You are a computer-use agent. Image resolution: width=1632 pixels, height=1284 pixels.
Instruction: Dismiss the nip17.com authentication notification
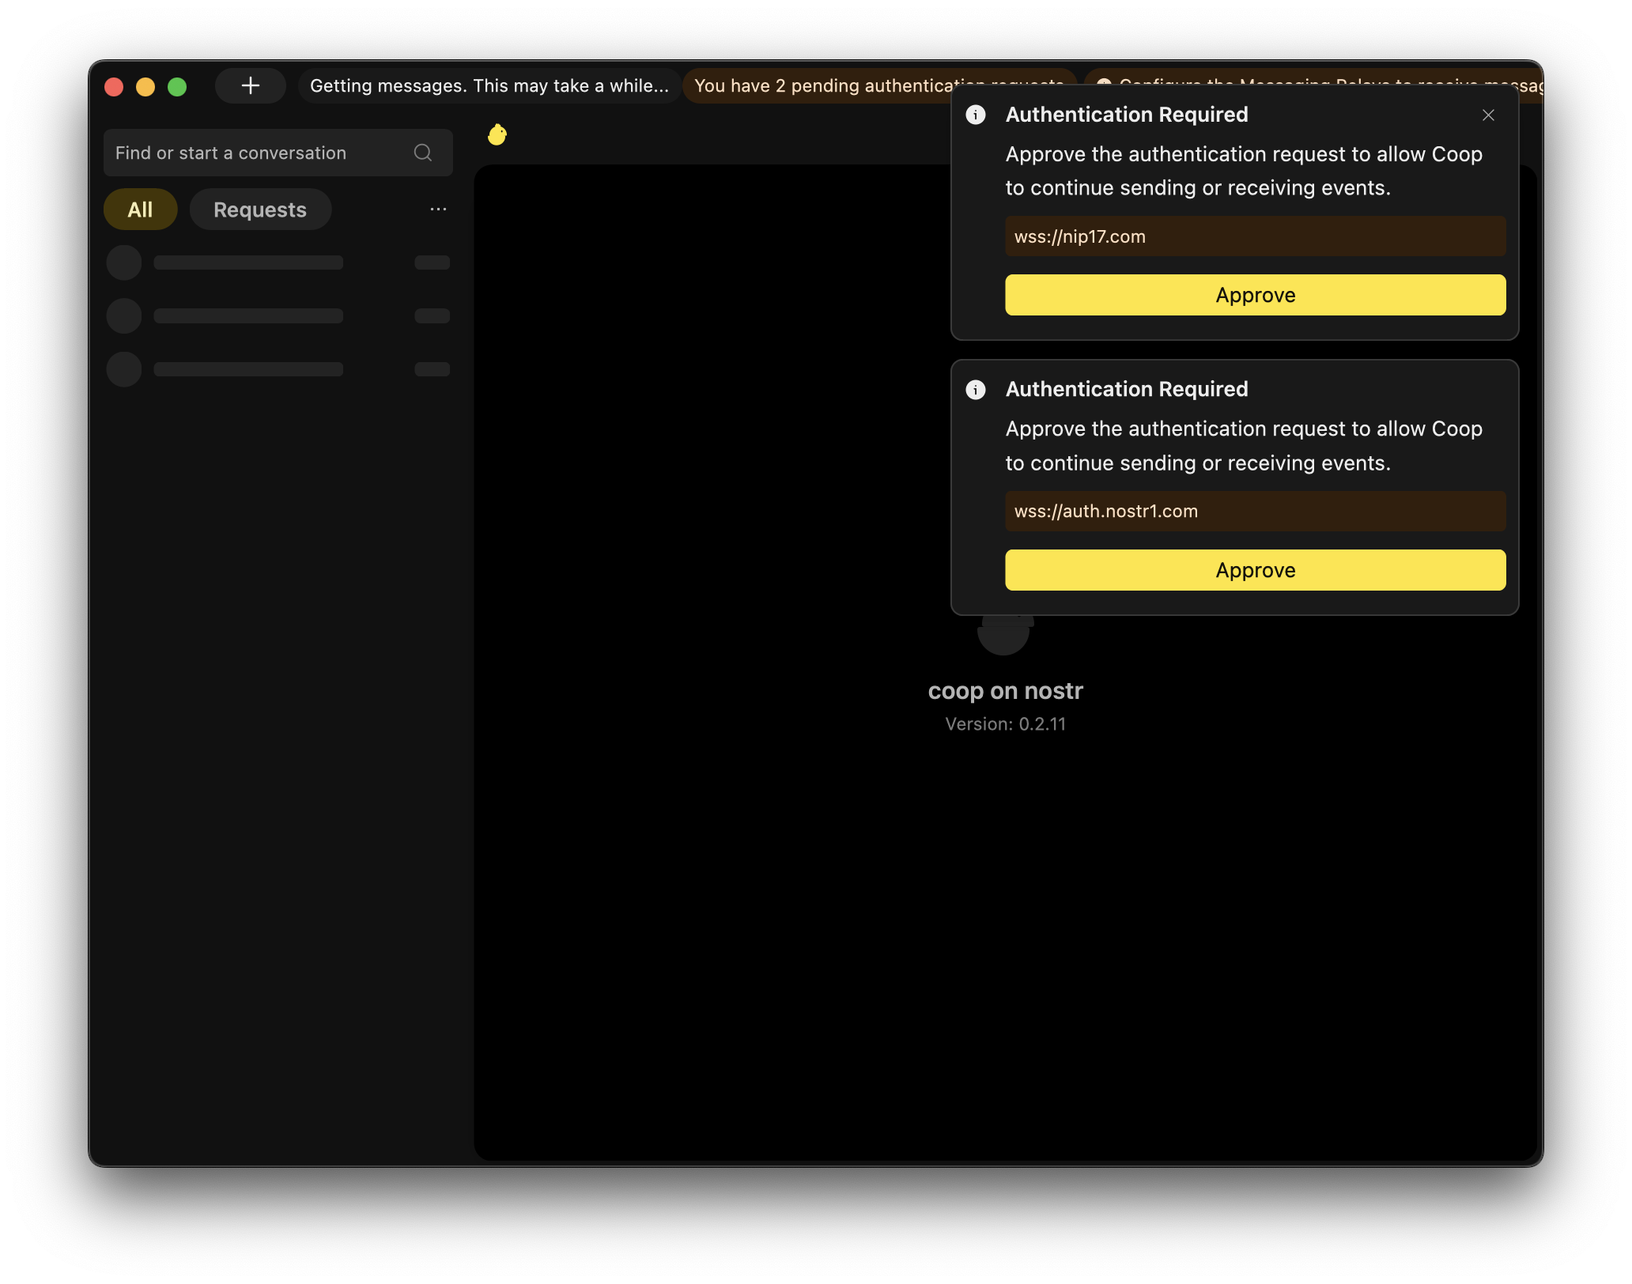click(1488, 115)
